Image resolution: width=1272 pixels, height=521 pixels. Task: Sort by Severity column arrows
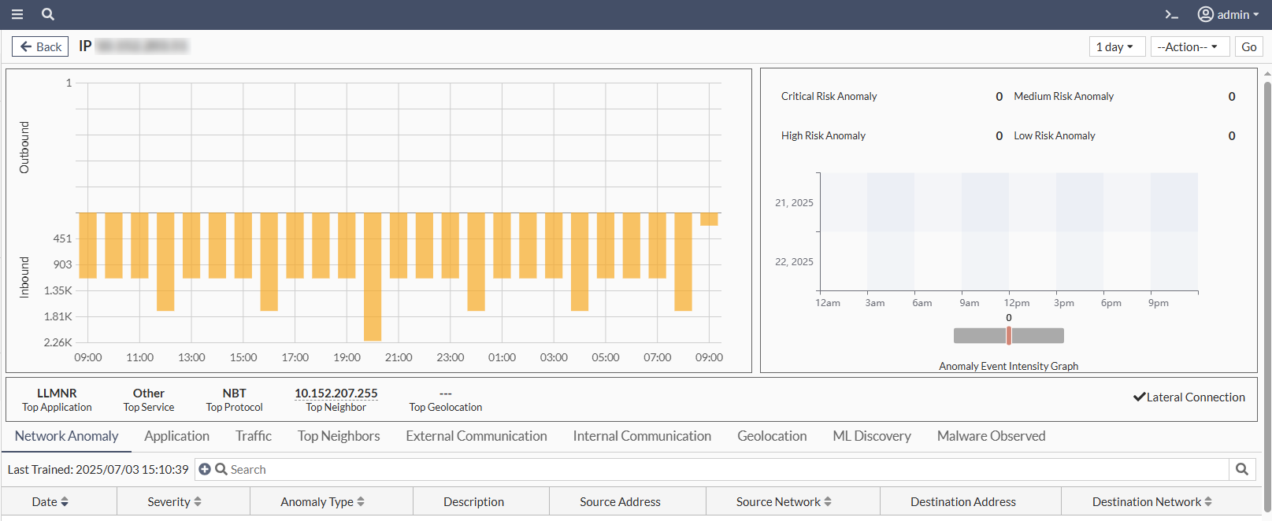(198, 502)
